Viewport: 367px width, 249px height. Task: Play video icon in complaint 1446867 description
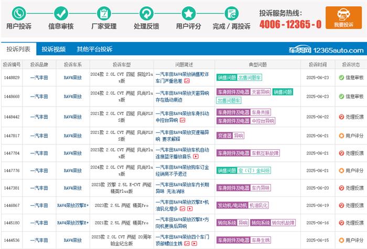190,209
